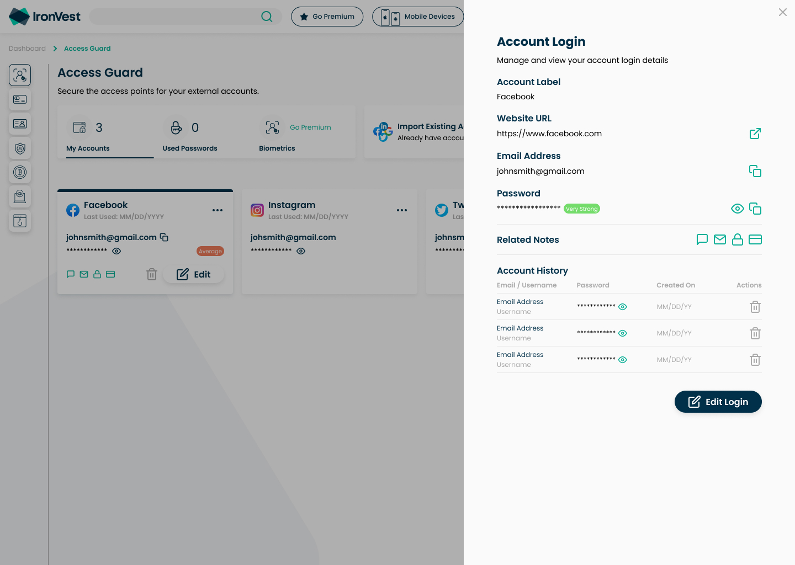Image resolution: width=795 pixels, height=565 pixels.
Task: Click the Import Existing Accounts card
Action: click(414, 132)
